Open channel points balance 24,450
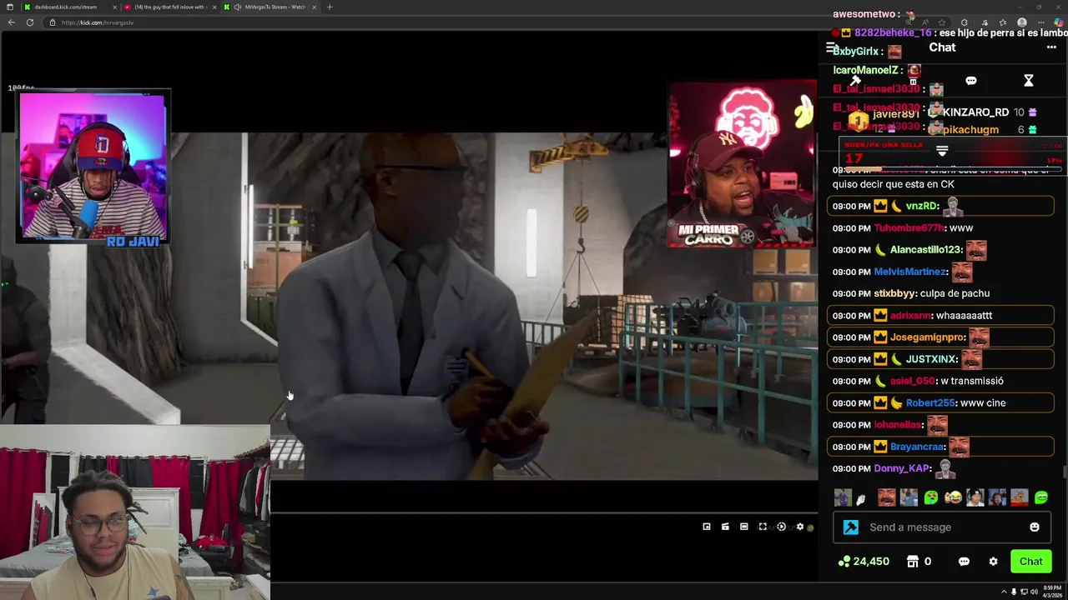 (x=864, y=562)
